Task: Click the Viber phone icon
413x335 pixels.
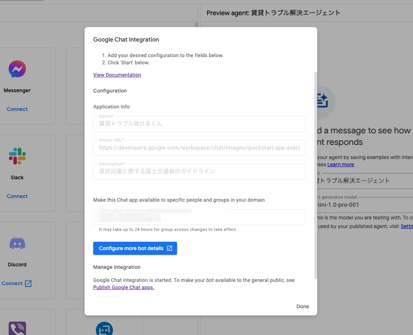Action: point(17,328)
